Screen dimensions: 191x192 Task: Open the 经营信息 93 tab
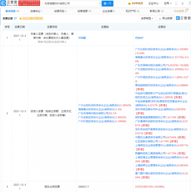[x=84, y=11]
